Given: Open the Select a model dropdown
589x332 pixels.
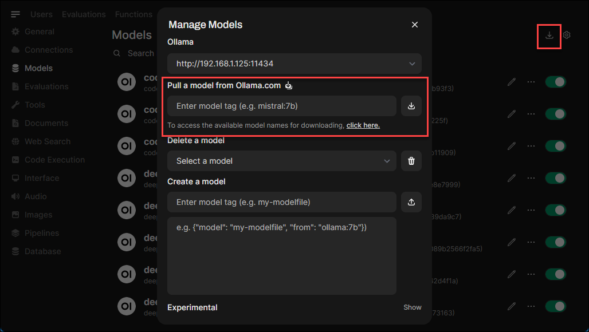Looking at the screenshot, I should pos(282,161).
